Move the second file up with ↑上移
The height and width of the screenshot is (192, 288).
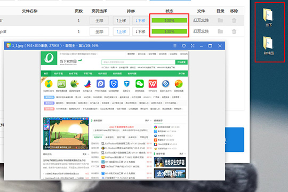coord(121,31)
